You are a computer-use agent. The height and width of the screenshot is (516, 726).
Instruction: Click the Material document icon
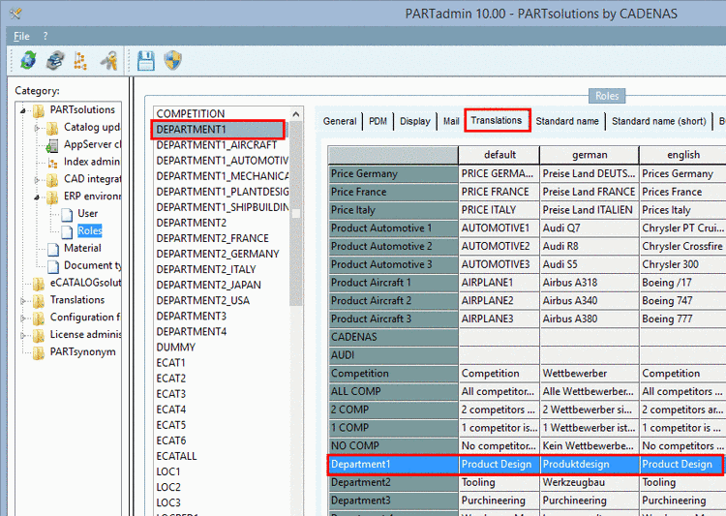click(x=53, y=249)
